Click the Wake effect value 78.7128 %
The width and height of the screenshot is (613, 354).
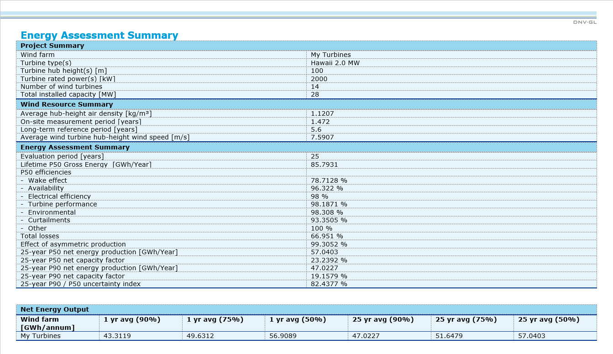point(329,180)
